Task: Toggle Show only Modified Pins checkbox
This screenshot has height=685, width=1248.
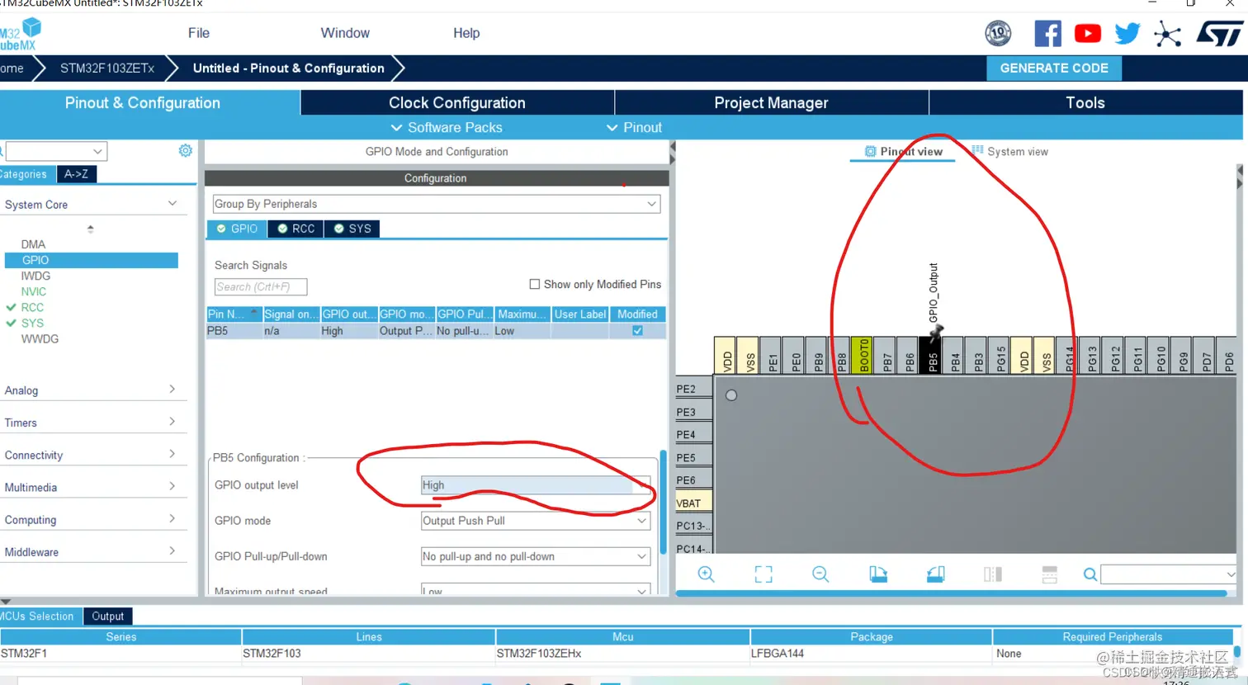Action: 535,284
